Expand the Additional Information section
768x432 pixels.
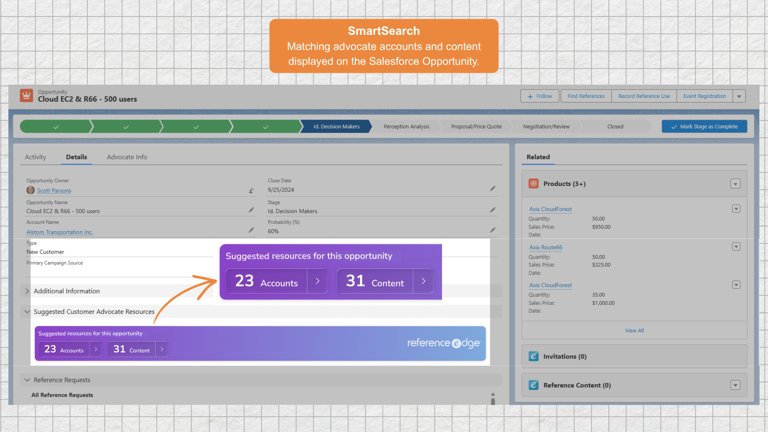point(27,291)
